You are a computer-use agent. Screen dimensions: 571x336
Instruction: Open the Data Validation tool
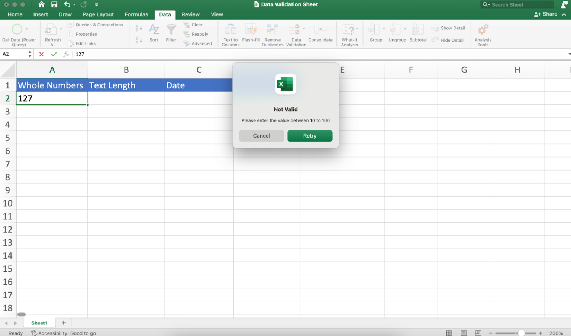[x=296, y=35]
